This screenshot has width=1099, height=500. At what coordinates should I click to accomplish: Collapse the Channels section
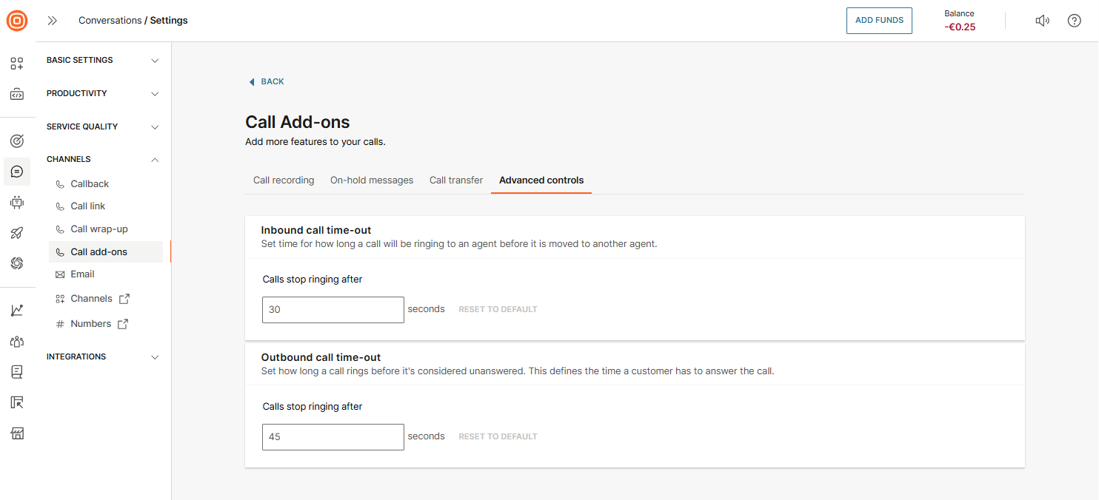(103, 160)
